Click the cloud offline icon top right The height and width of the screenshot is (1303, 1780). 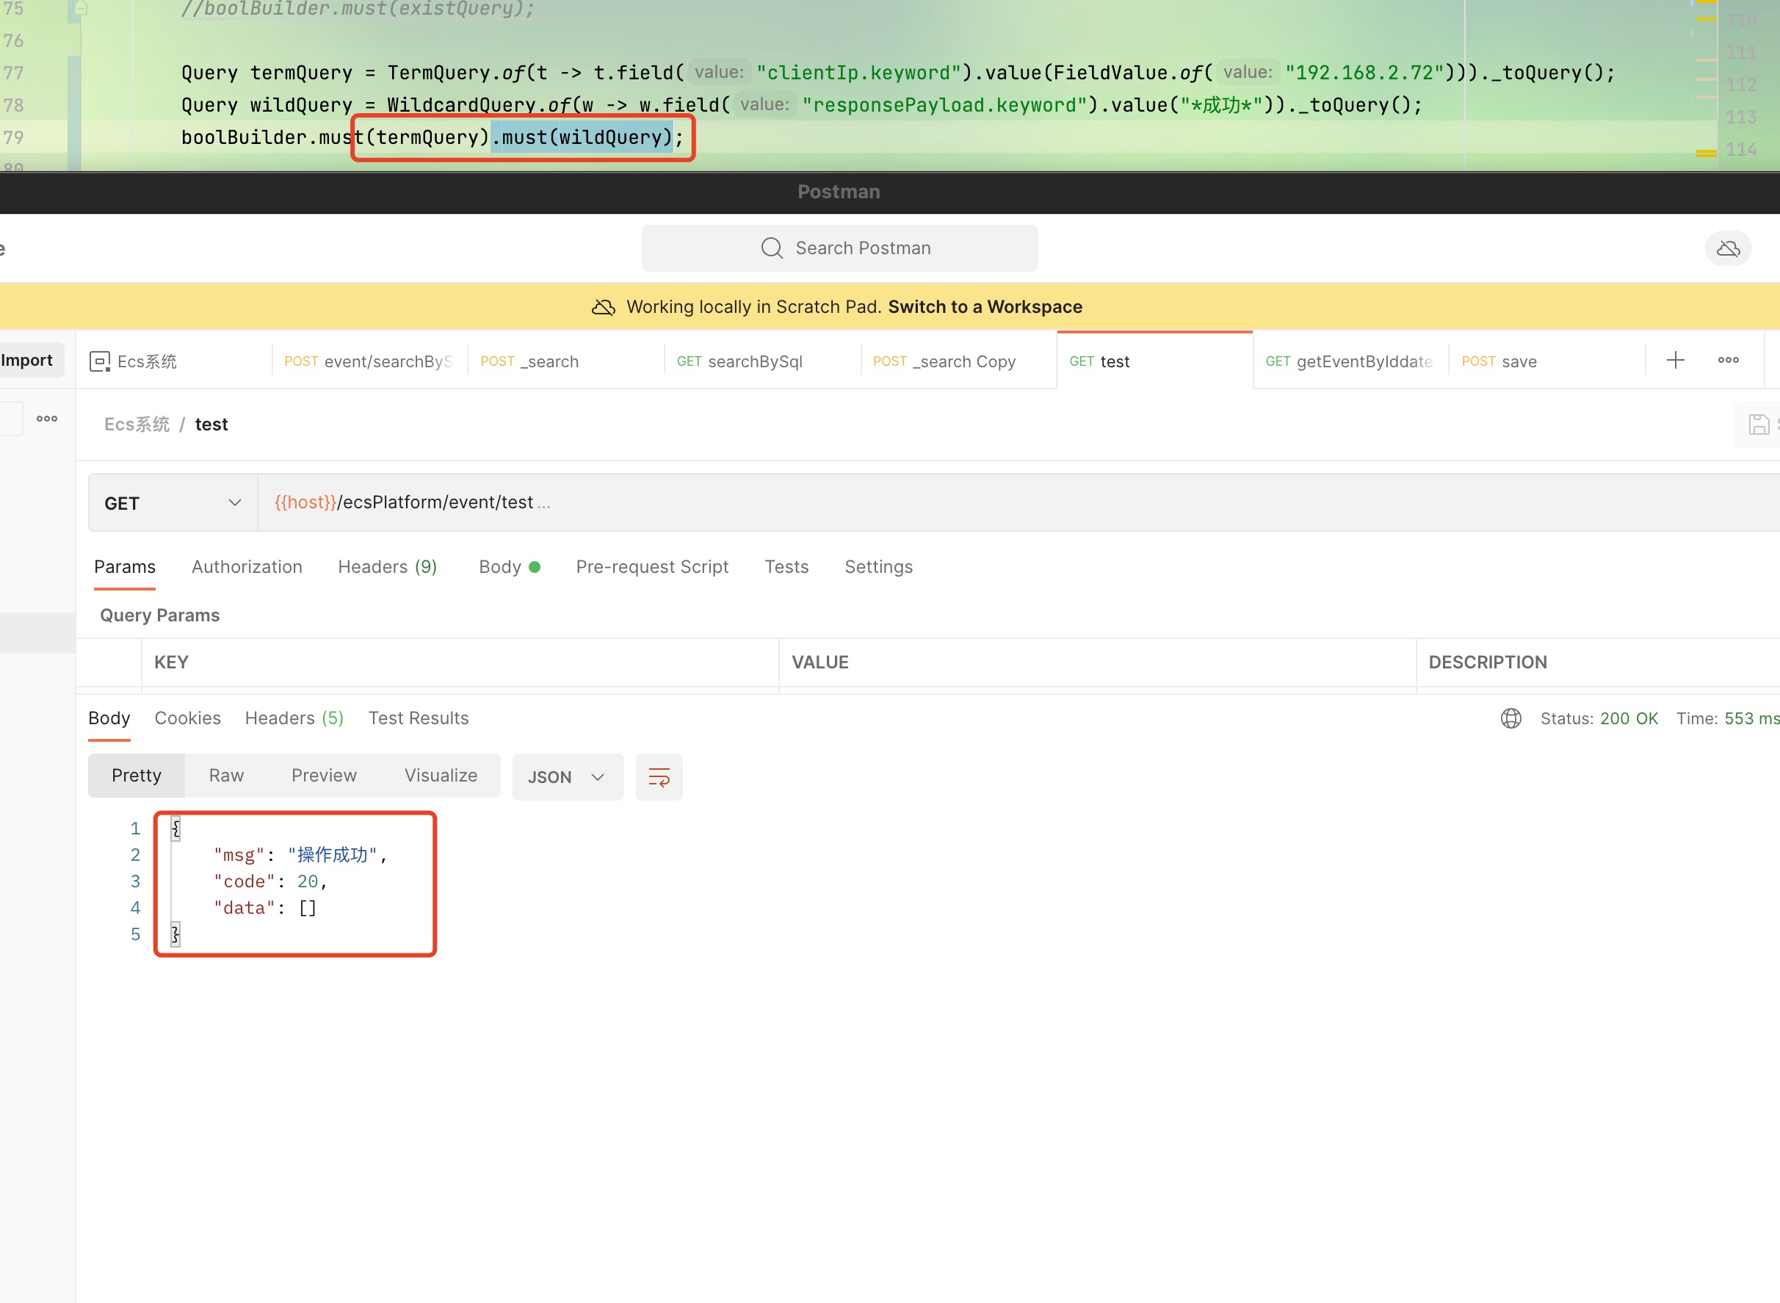[1727, 248]
